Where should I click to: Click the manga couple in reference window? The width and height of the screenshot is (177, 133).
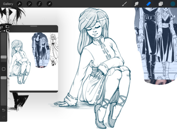tap(41, 50)
